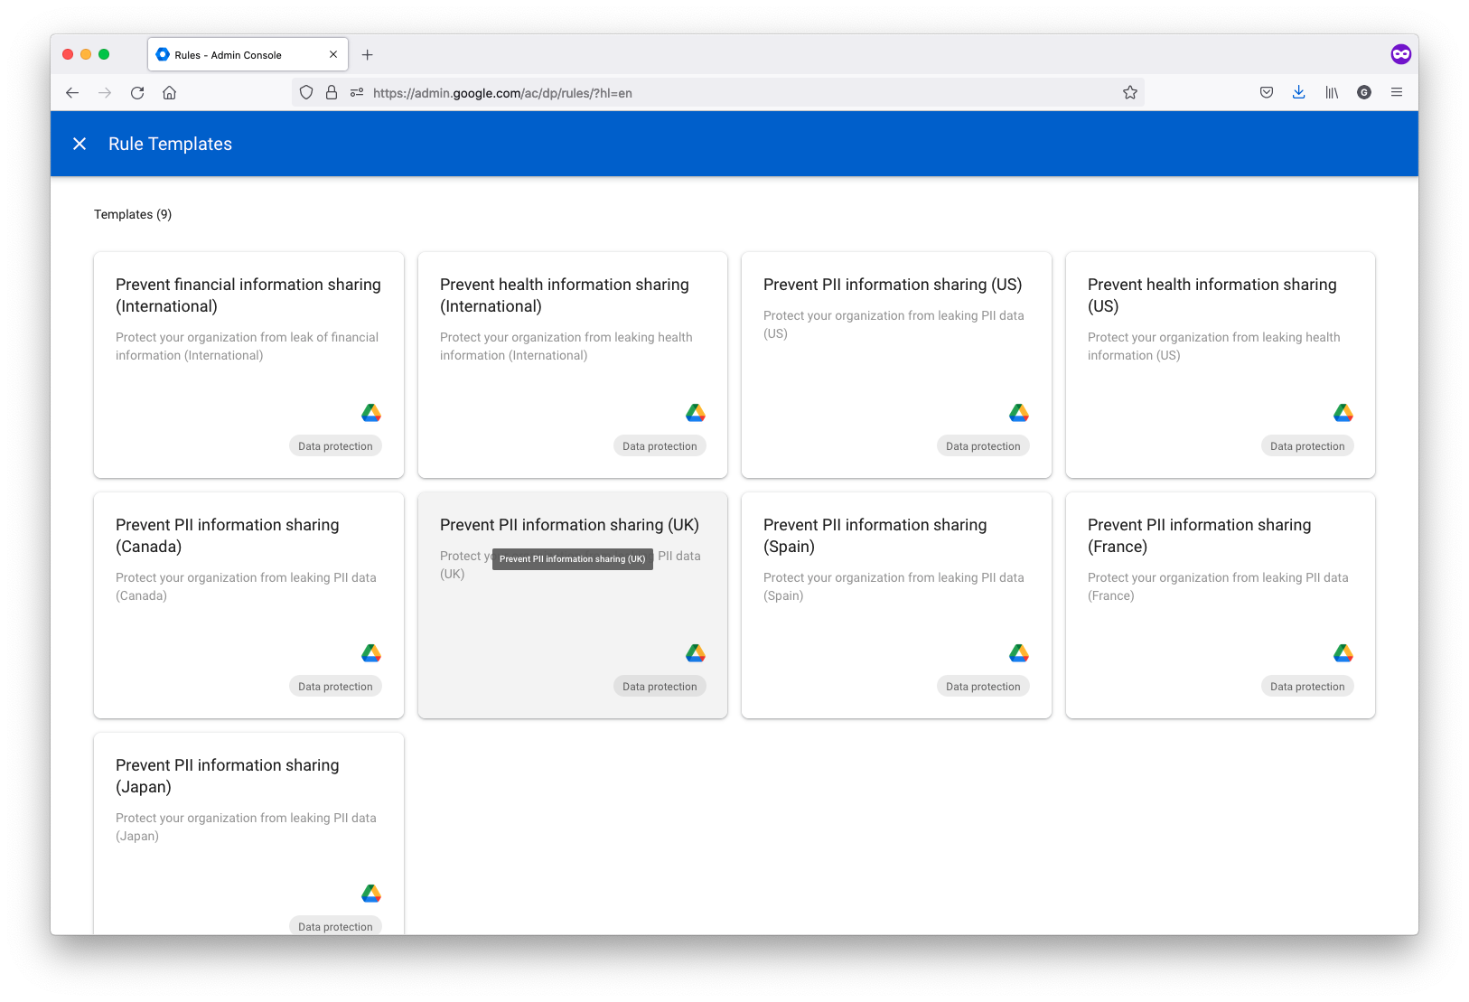Click Drive icon on PII (Japan) card

pos(371,894)
